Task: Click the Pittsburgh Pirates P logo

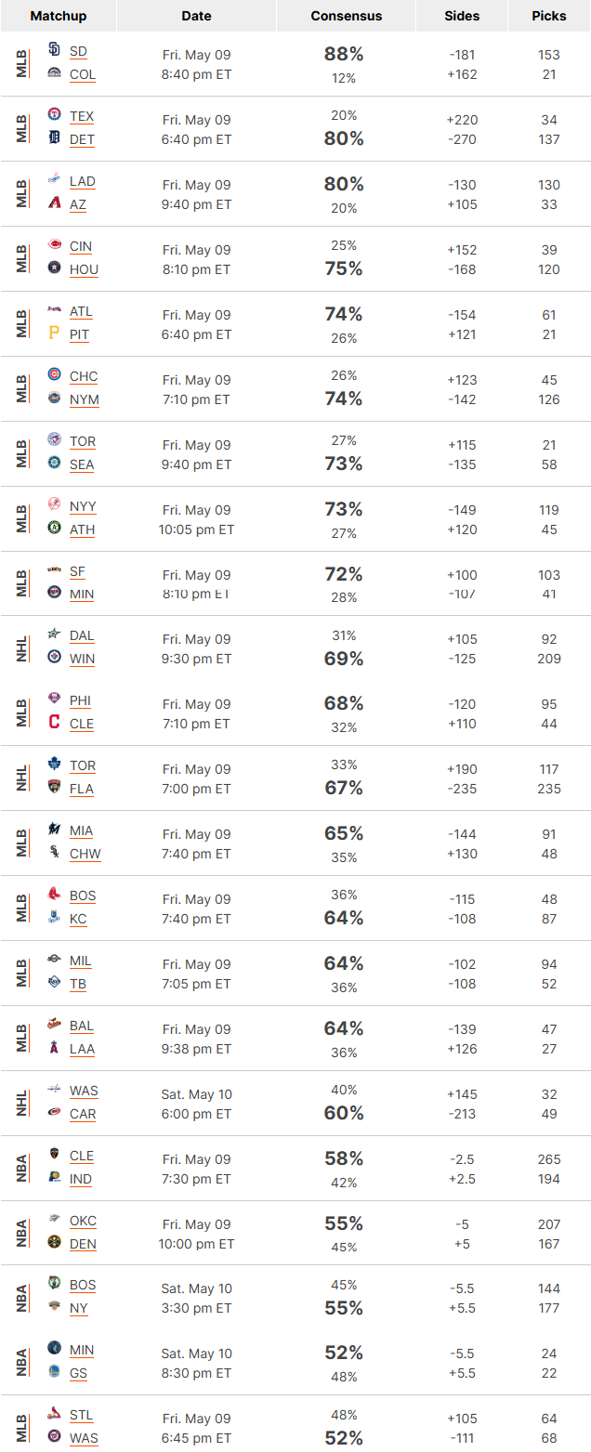Action: pos(54,334)
